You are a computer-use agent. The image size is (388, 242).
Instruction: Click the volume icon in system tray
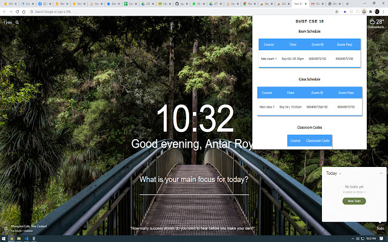tap(358, 238)
